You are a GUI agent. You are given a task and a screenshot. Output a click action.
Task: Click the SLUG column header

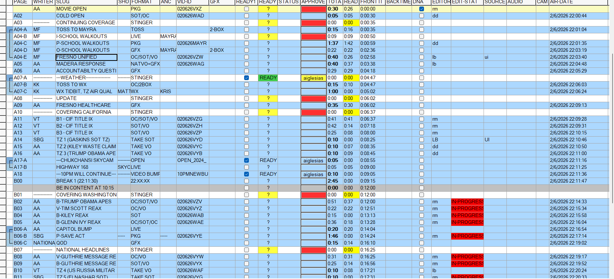click(x=86, y=2)
